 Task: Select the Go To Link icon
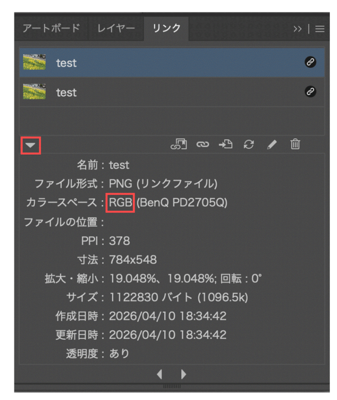(225, 145)
